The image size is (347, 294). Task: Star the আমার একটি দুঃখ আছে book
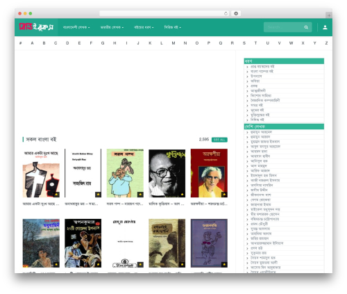[56, 195]
